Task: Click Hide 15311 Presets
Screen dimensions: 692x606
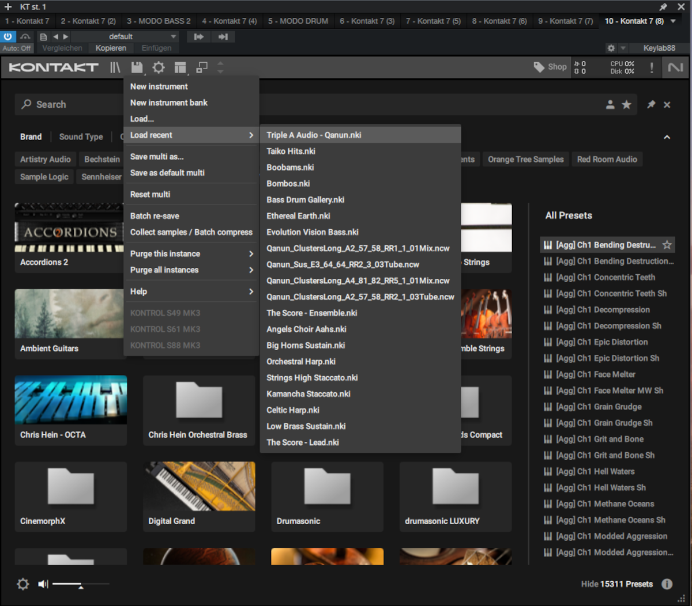Action: coord(617,584)
